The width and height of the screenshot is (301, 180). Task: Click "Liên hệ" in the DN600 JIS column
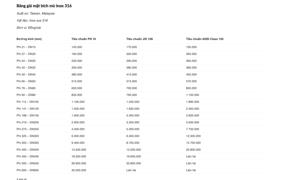tap(131, 170)
